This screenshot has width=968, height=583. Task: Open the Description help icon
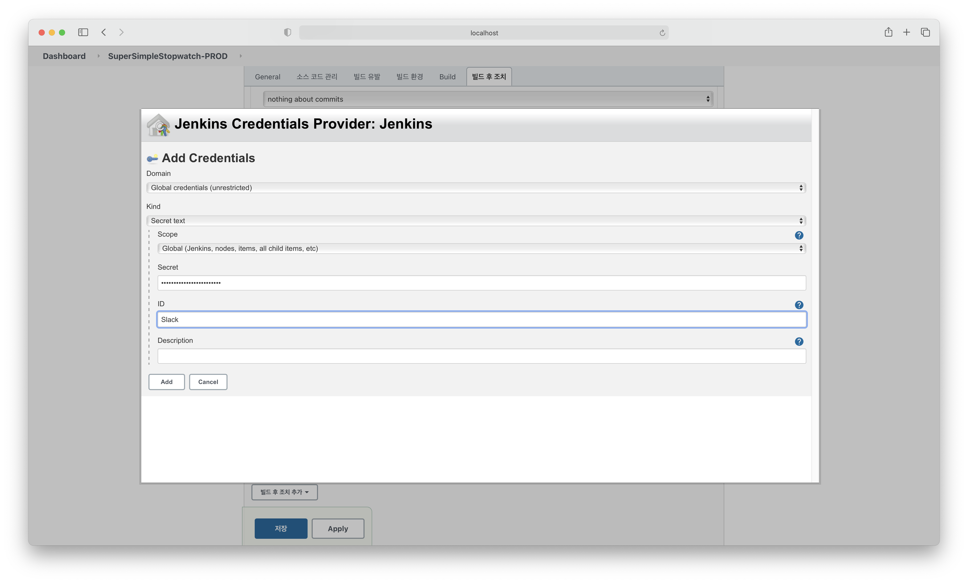coord(799,341)
